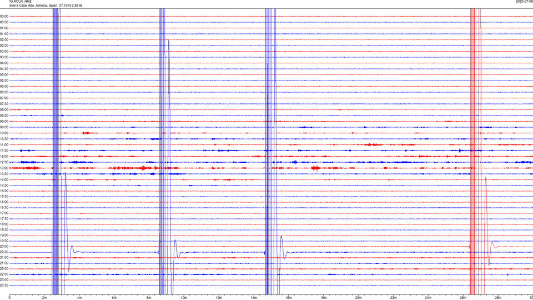Select the 09:30 trace label
The height and width of the screenshot is (300, 533).
[x=4, y=127]
